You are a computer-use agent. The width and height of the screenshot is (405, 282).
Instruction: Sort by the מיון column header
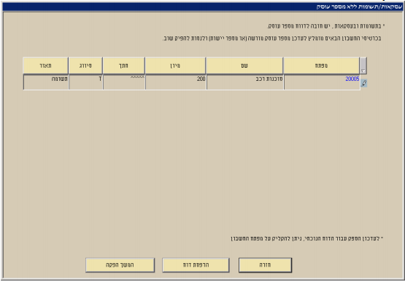coord(175,66)
